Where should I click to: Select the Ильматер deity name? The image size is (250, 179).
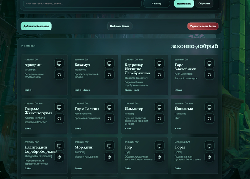click(x=134, y=109)
